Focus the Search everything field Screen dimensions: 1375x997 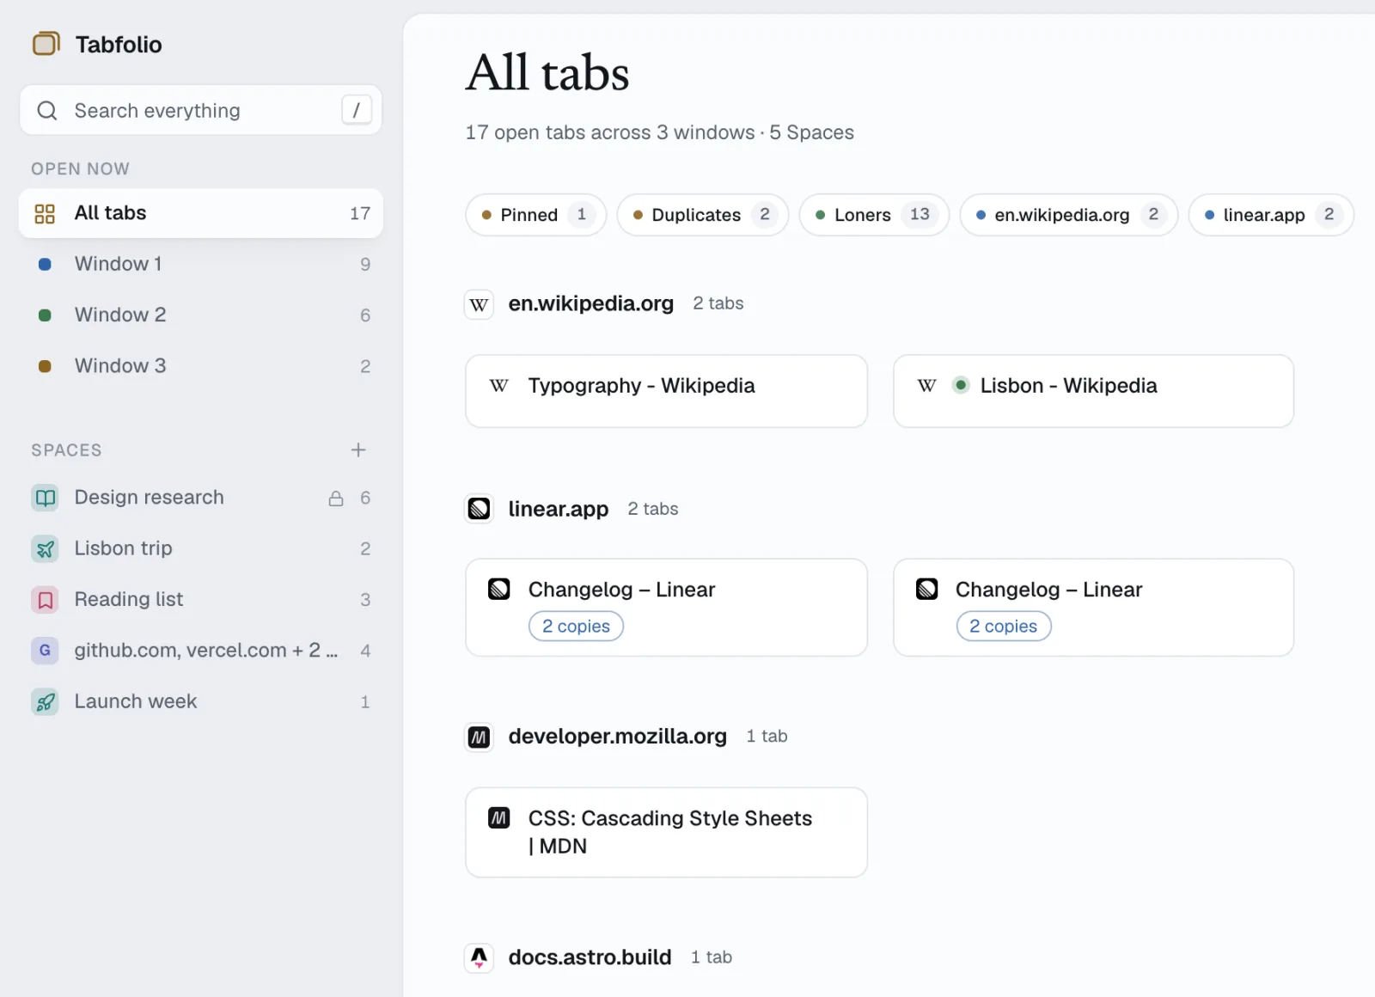201,110
